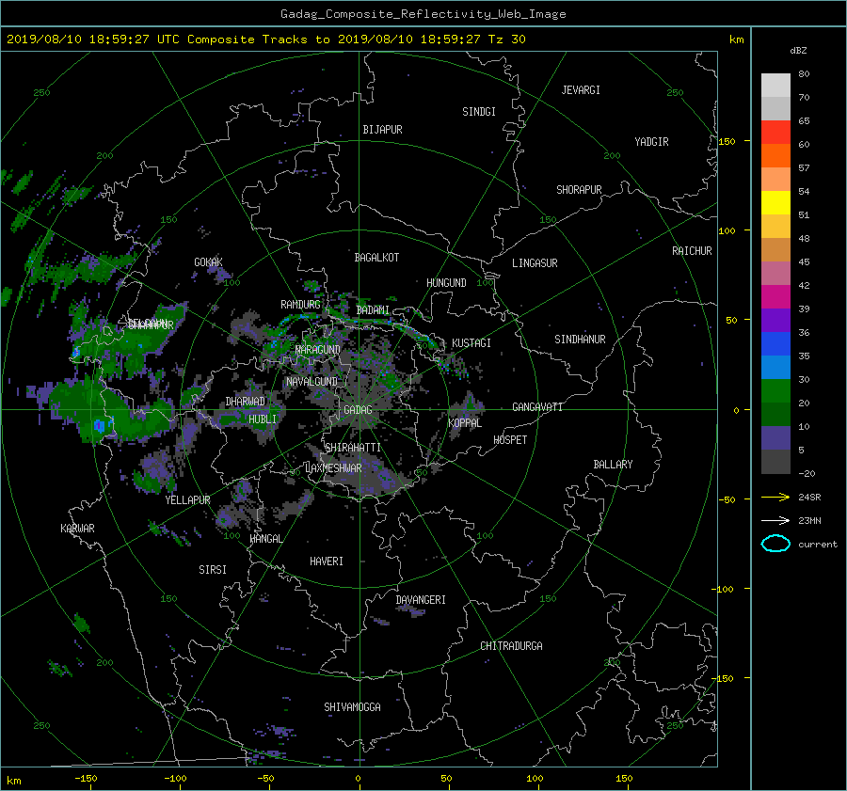Click the HUNGUND city label

pos(446,283)
